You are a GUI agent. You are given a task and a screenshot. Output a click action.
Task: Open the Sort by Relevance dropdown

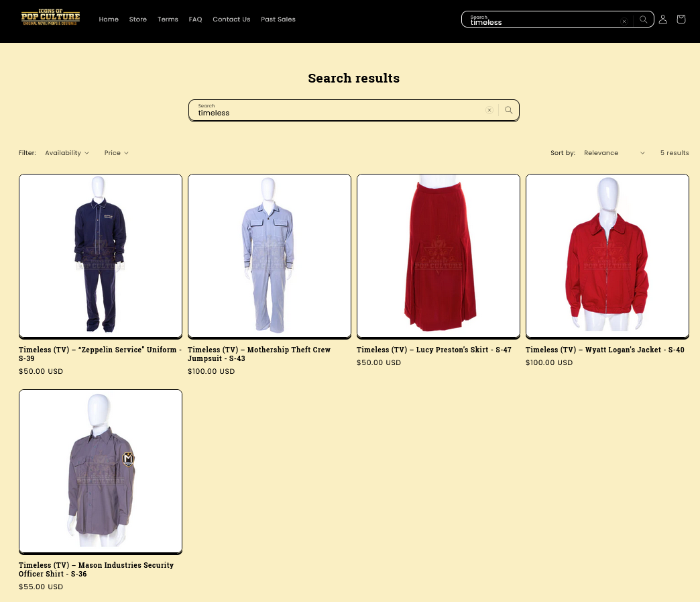pyautogui.click(x=614, y=153)
